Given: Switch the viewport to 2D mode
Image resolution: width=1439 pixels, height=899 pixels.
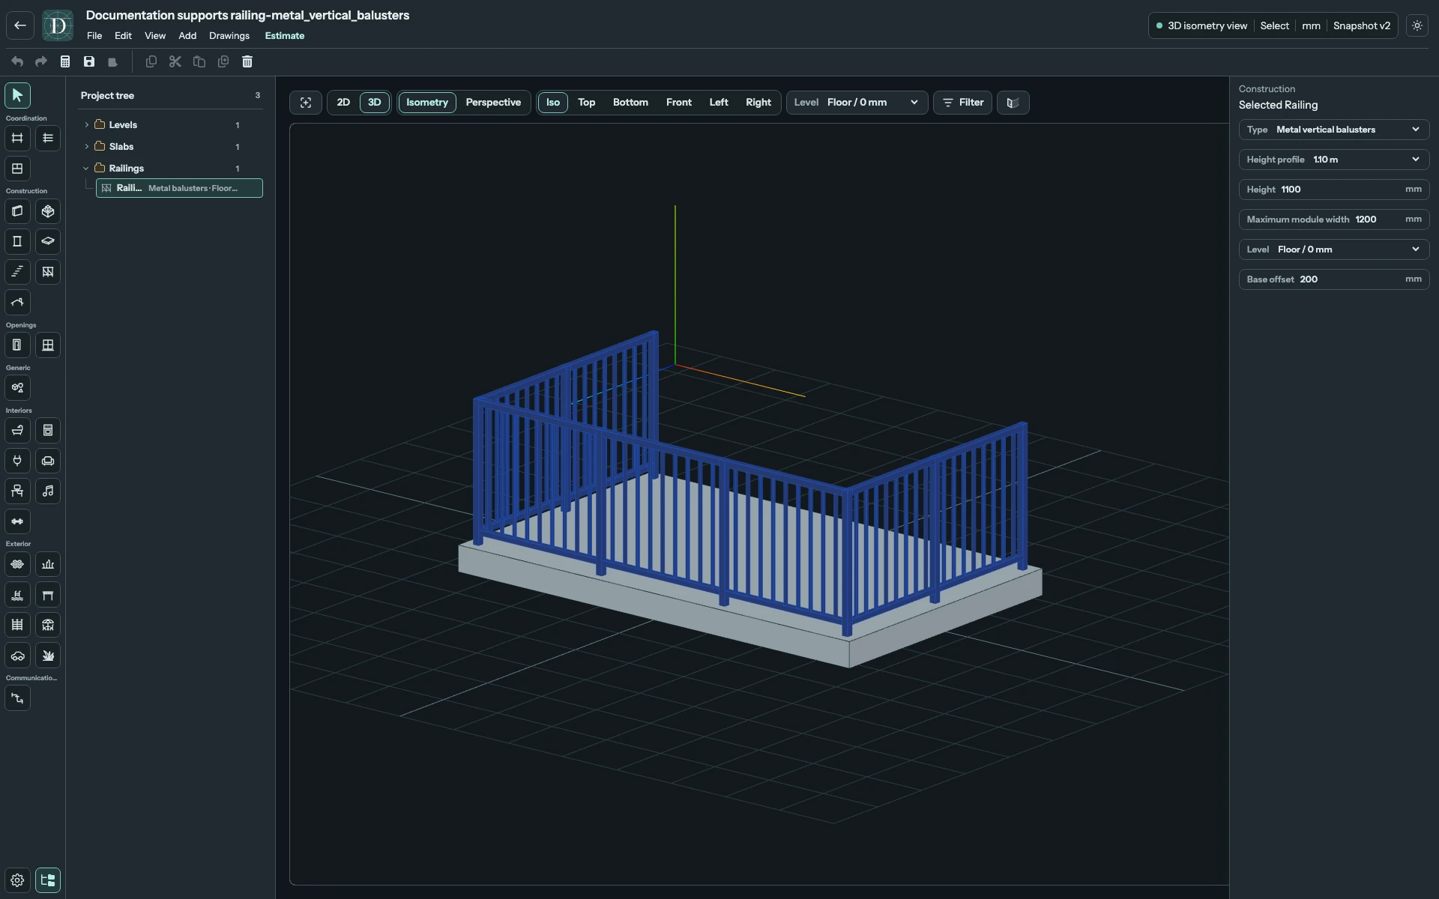Looking at the screenshot, I should tap(343, 103).
